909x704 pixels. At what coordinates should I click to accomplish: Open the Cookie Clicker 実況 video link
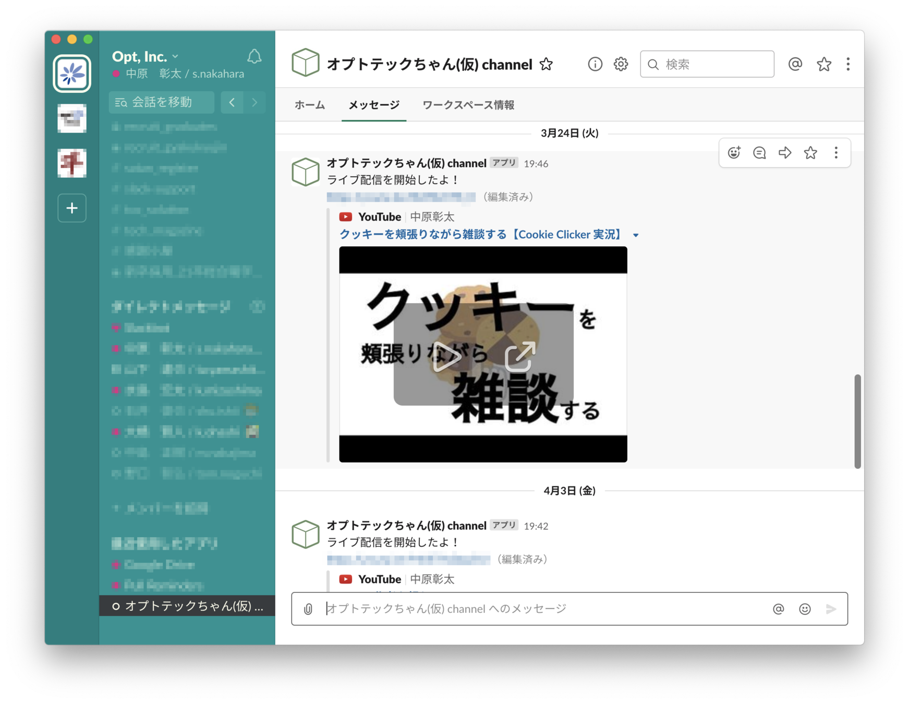point(482,234)
